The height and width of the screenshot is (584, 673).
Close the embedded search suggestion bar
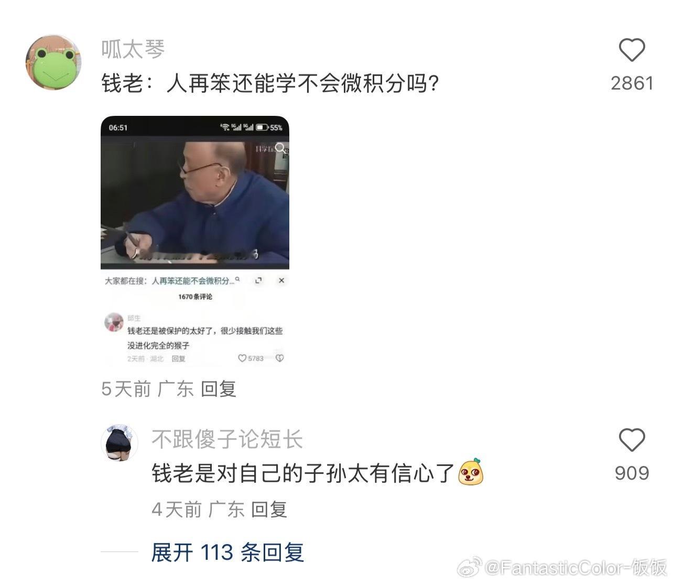281,280
